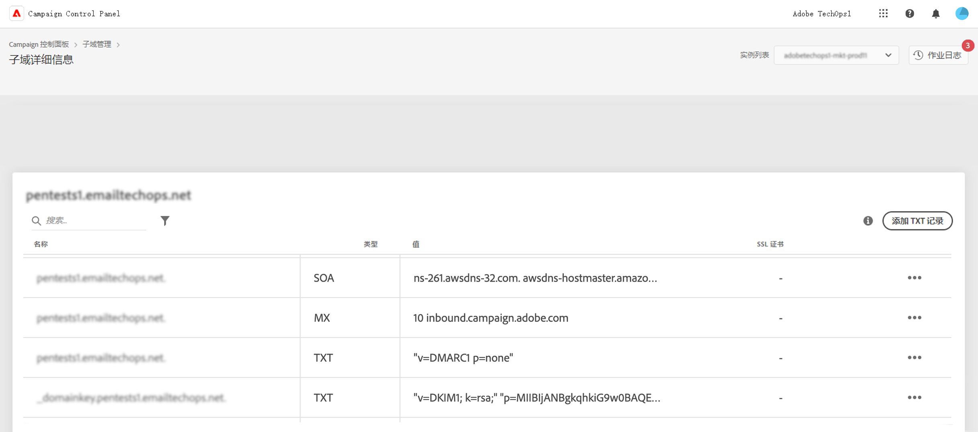Viewport: 978px width, 432px height.
Task: Go to Campaign 控制面板 breadcrumb
Action: tap(39, 44)
